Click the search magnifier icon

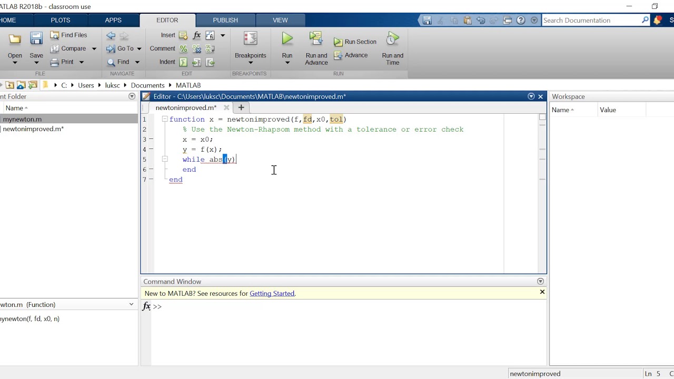(646, 20)
